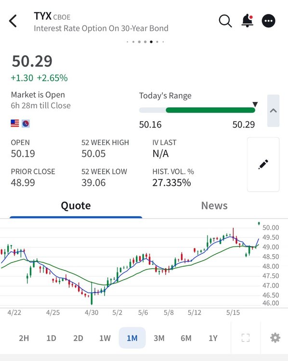The height and width of the screenshot is (361, 288).
Task: Select the 1W chart timeframe
Action: 105,338
